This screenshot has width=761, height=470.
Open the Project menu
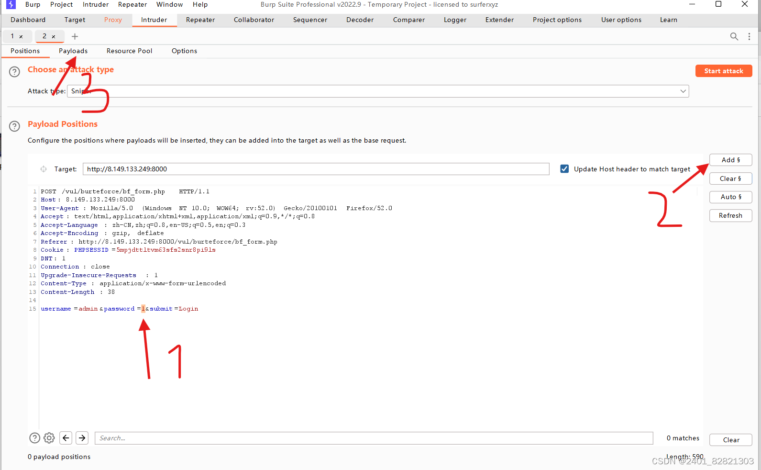62,4
